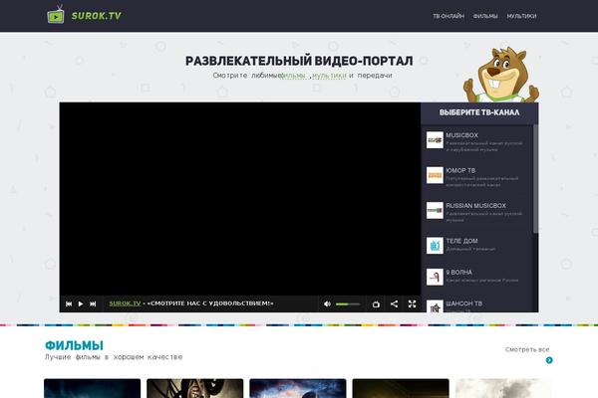Open the first film thumbnail

point(92,388)
